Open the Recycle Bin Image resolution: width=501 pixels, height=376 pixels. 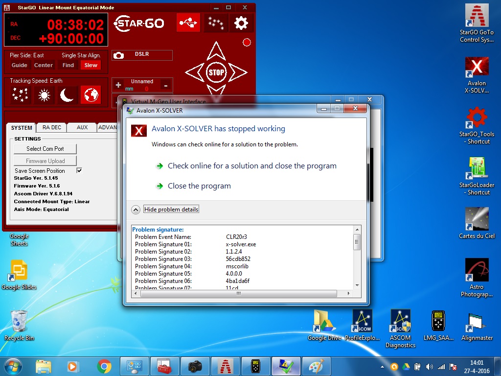(19, 326)
